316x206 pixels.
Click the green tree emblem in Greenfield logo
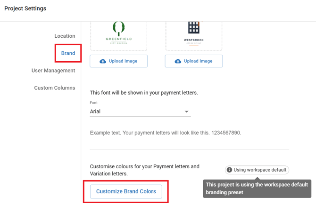tap(119, 28)
